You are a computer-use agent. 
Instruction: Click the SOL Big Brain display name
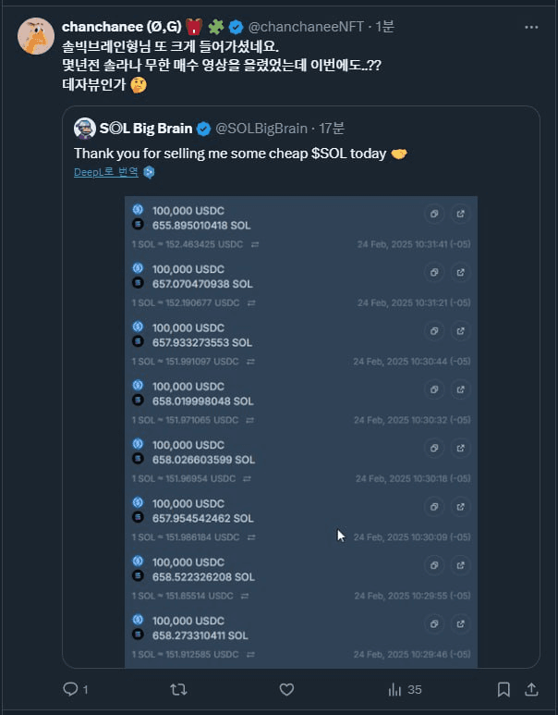pos(147,128)
